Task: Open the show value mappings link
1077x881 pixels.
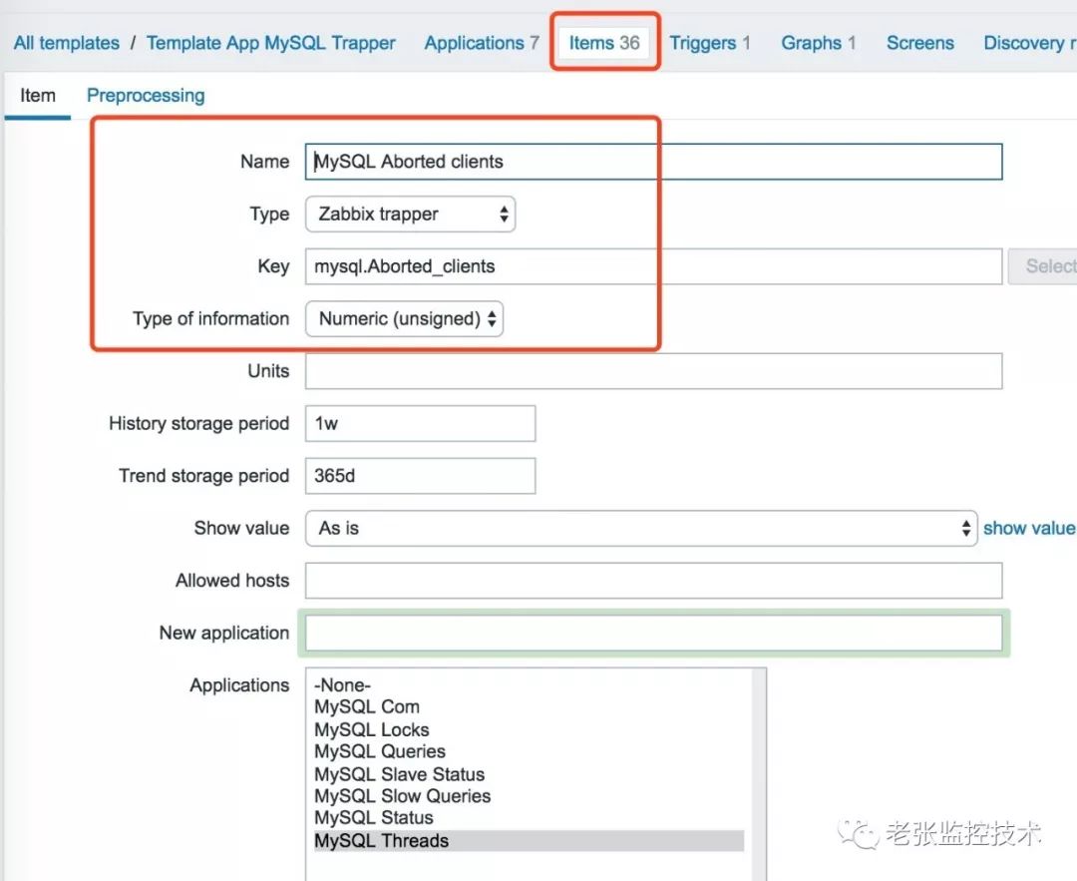Action: 1029,528
